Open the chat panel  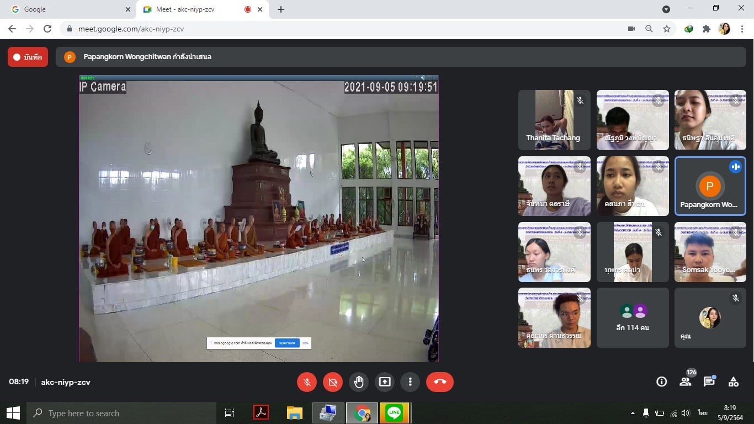point(709,381)
